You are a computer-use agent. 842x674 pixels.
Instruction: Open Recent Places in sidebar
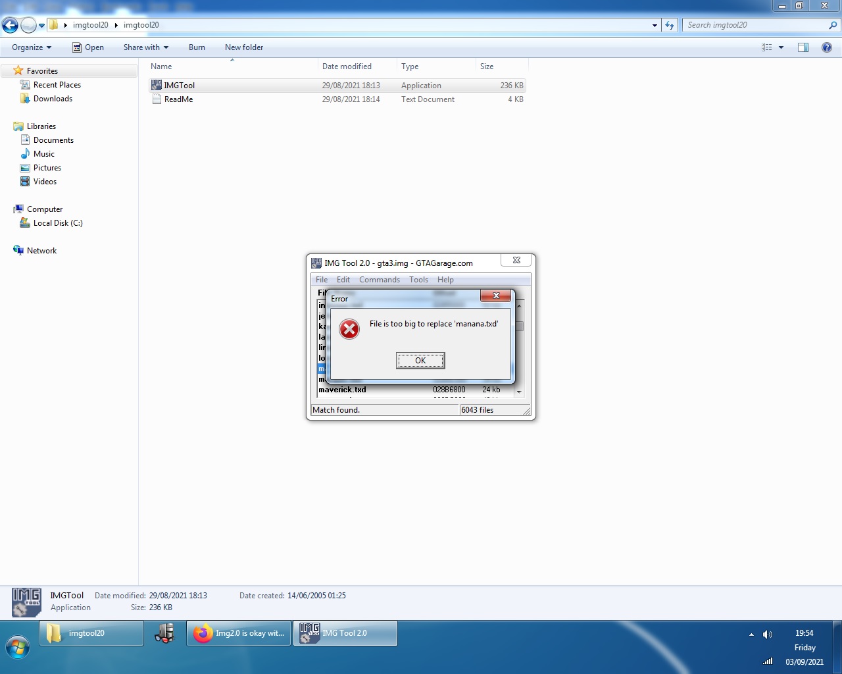[x=57, y=85]
